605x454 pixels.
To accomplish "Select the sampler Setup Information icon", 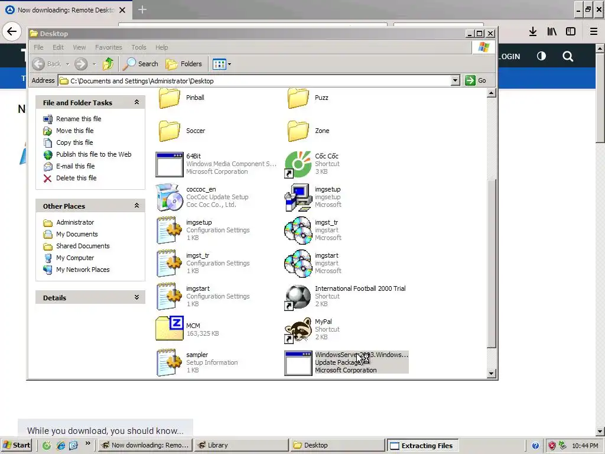I will click(170, 363).
